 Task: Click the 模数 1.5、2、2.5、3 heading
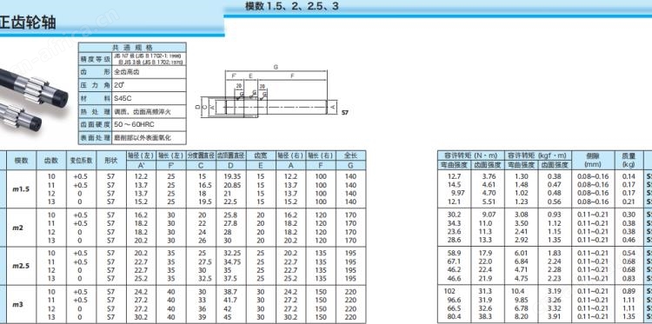tap(292, 6)
